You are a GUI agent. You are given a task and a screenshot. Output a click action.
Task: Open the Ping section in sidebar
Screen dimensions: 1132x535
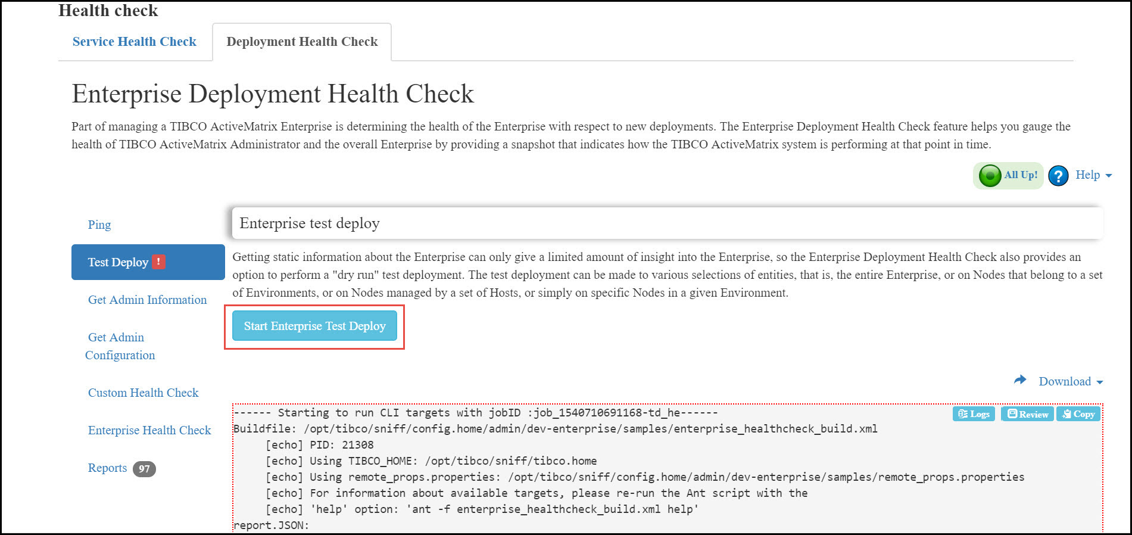tap(99, 225)
